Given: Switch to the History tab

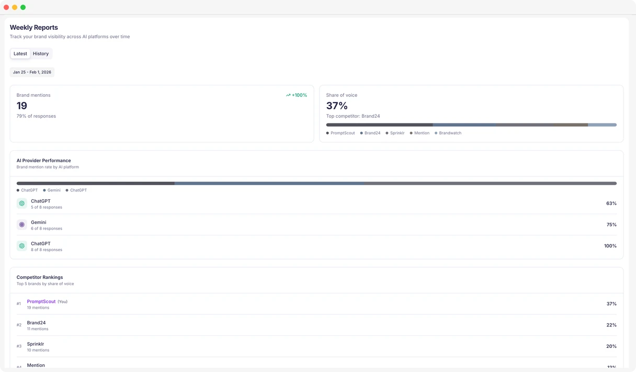Looking at the screenshot, I should [40, 53].
